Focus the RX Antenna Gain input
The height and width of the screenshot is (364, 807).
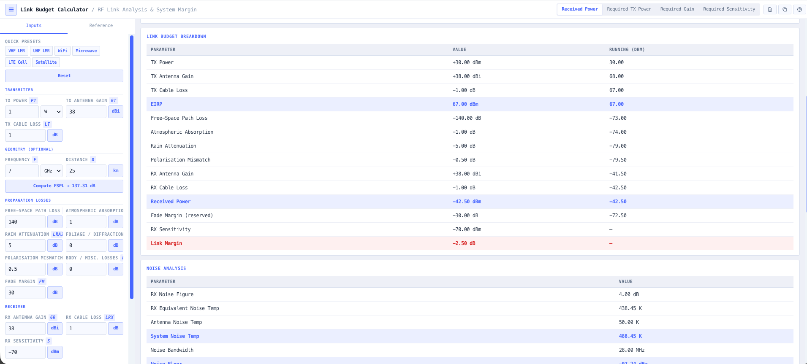click(25, 329)
